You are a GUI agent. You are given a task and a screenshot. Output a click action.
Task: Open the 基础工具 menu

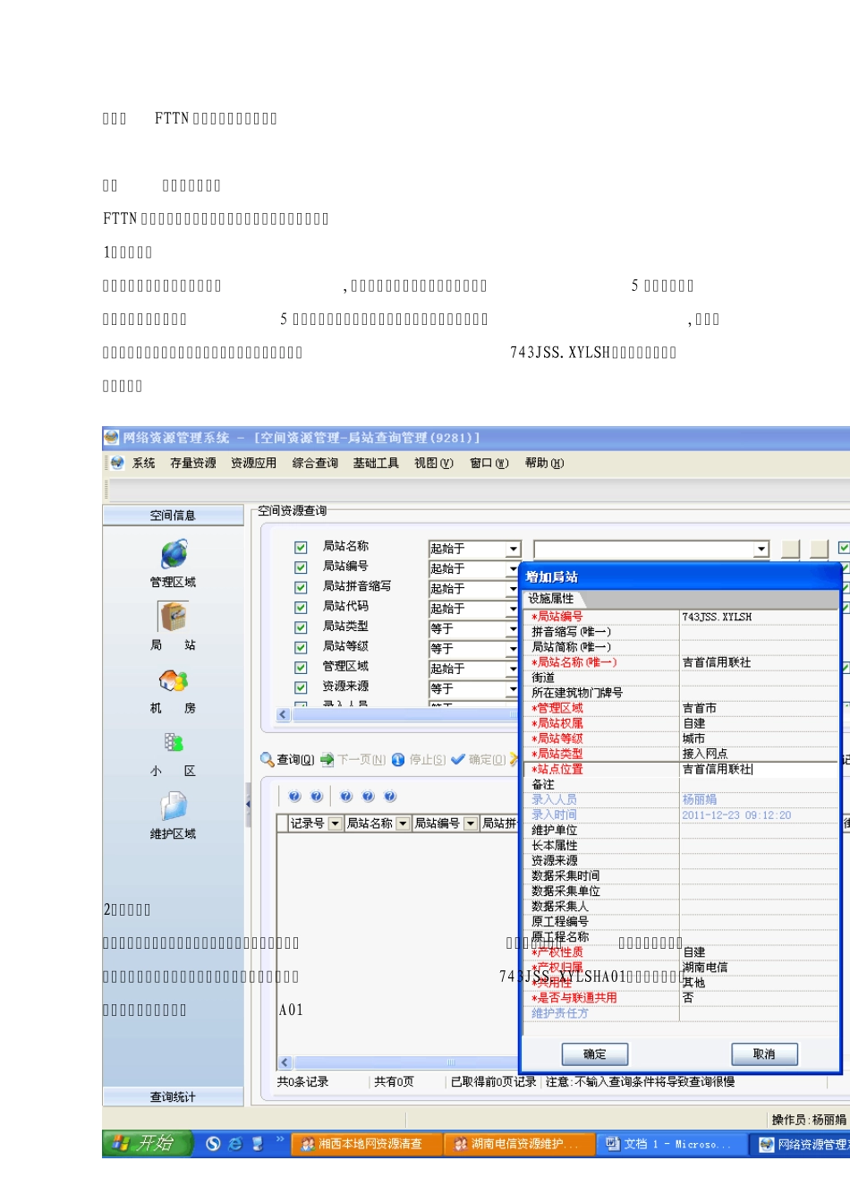[x=376, y=463]
